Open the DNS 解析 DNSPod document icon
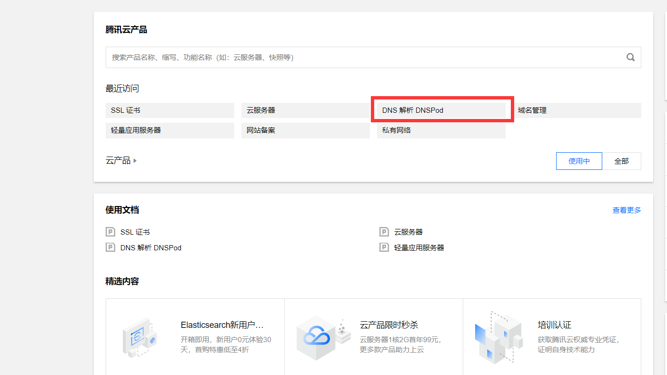667x375 pixels. (110, 247)
